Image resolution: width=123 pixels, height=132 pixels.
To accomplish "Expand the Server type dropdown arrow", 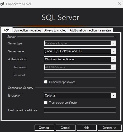I will point(113,43).
